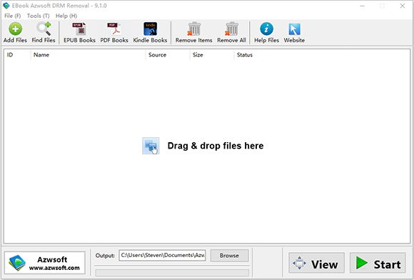
Task: Click the app logo in the title bar
Action: click(x=6, y=6)
